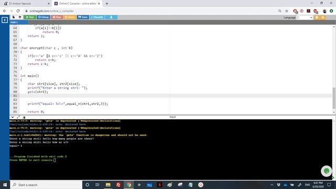336x189 pixels.
Task: Go forward in browser
Action: (12, 11)
